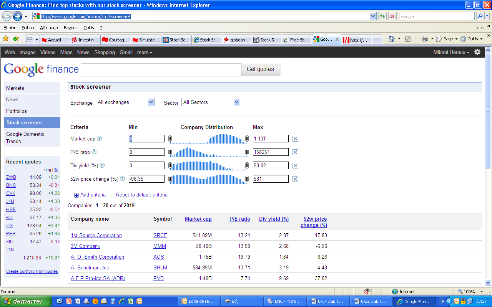Open the Outils menu beside the Page button
492x307 pixels.
471,39
